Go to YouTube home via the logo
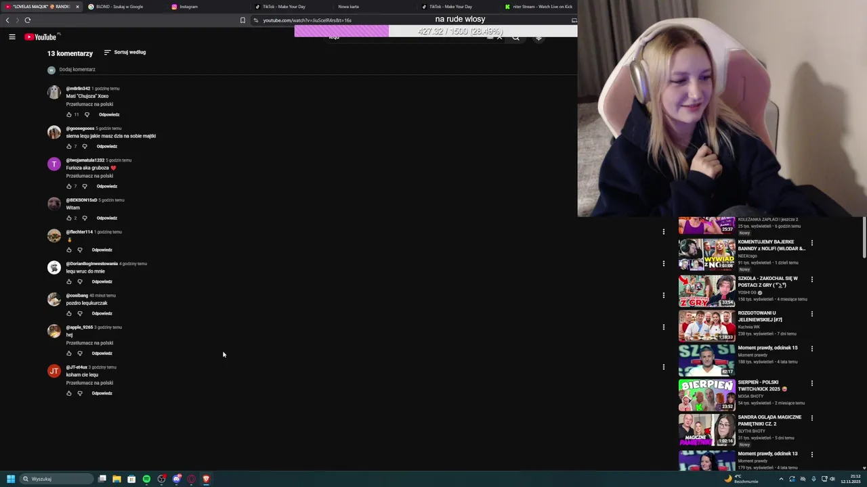Viewport: 867px width, 487px height. click(x=41, y=37)
